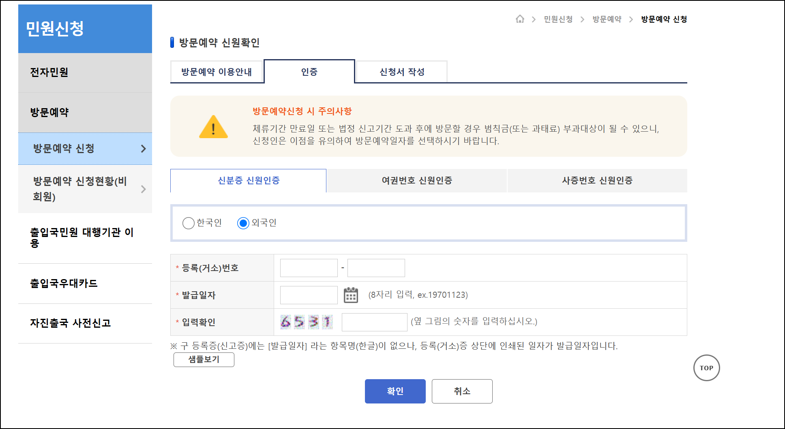The image size is (785, 429).
Task: Click the yellow warning triangle icon
Action: (x=213, y=127)
